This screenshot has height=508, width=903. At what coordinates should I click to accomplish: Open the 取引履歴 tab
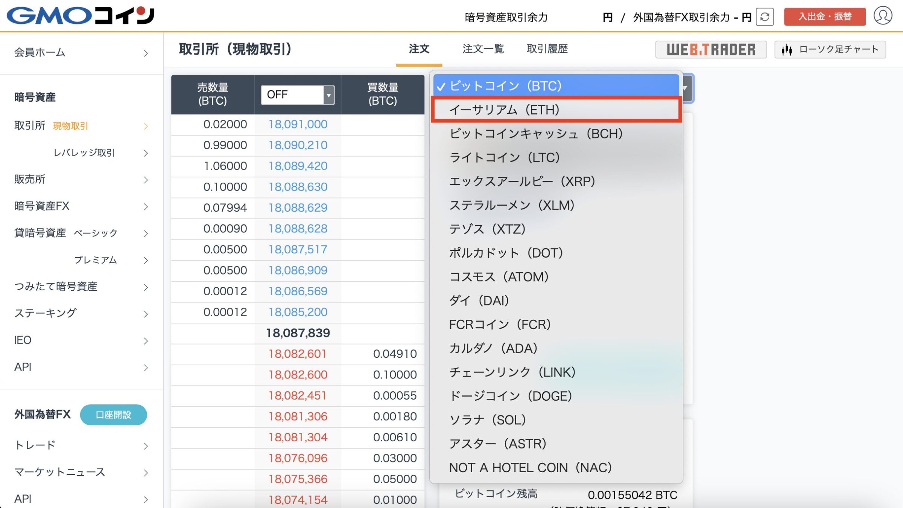point(547,49)
